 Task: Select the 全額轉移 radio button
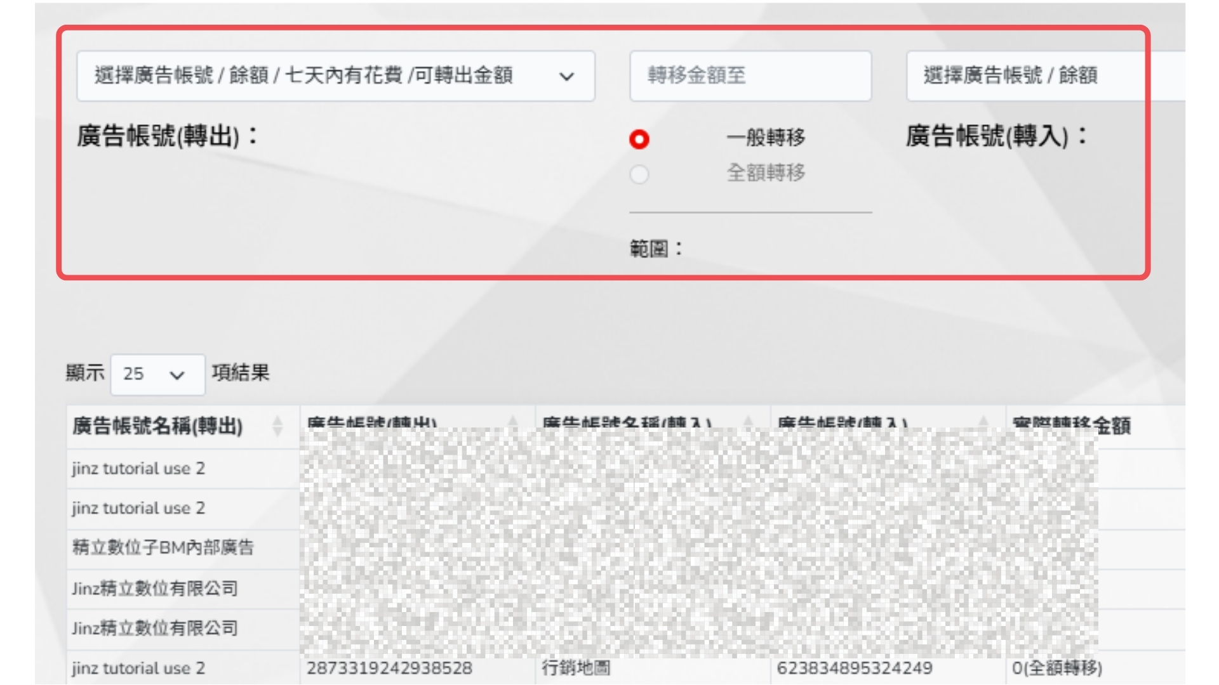click(639, 174)
